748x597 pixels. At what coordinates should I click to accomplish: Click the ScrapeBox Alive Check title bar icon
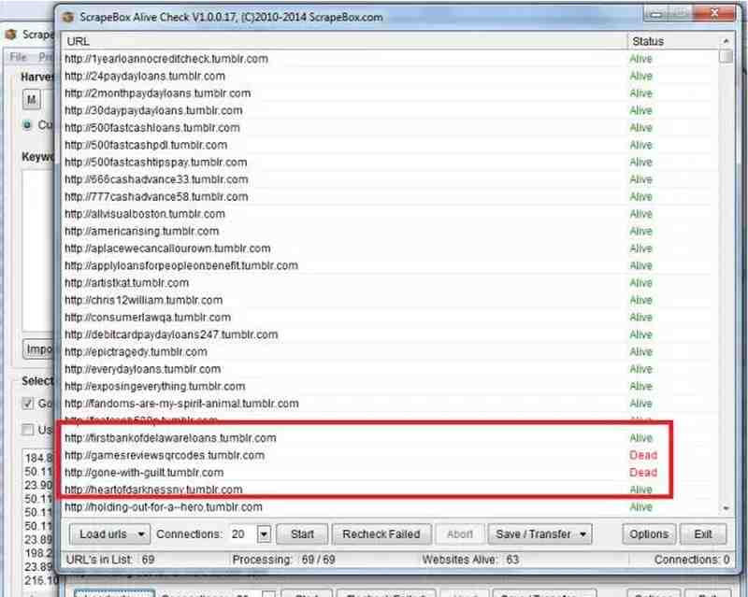(x=68, y=17)
